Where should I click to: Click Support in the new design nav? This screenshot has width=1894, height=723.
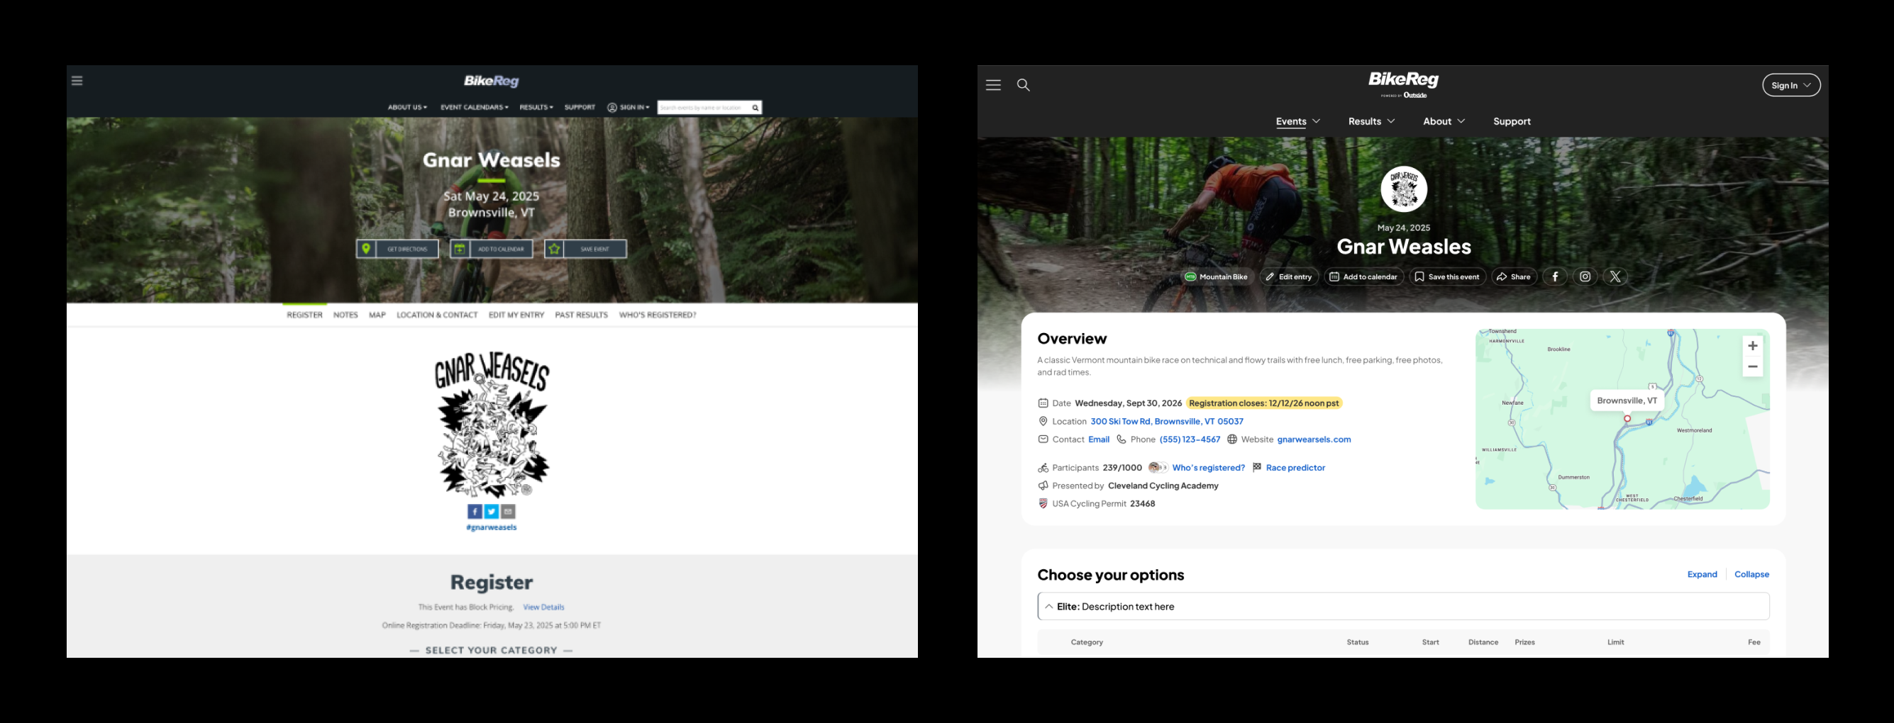coord(1512,122)
